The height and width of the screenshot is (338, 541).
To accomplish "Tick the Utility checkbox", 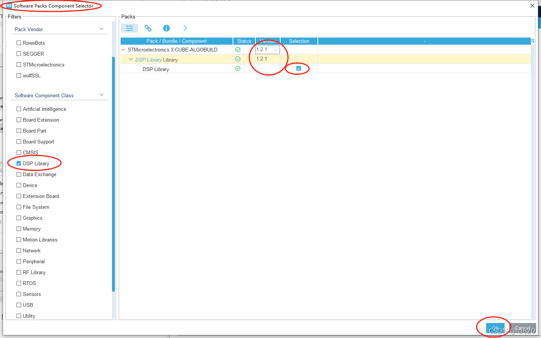I will point(19,316).
